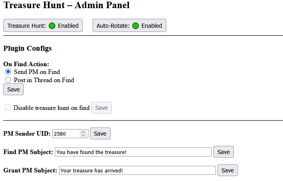Toggle the Treasure Hunt Enabled button
283x181 pixels.
pyautogui.click(x=43, y=25)
